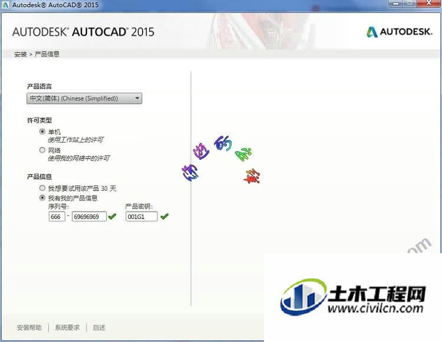Minimize the installer window
This screenshot has height=342, width=442.
[396, 3]
